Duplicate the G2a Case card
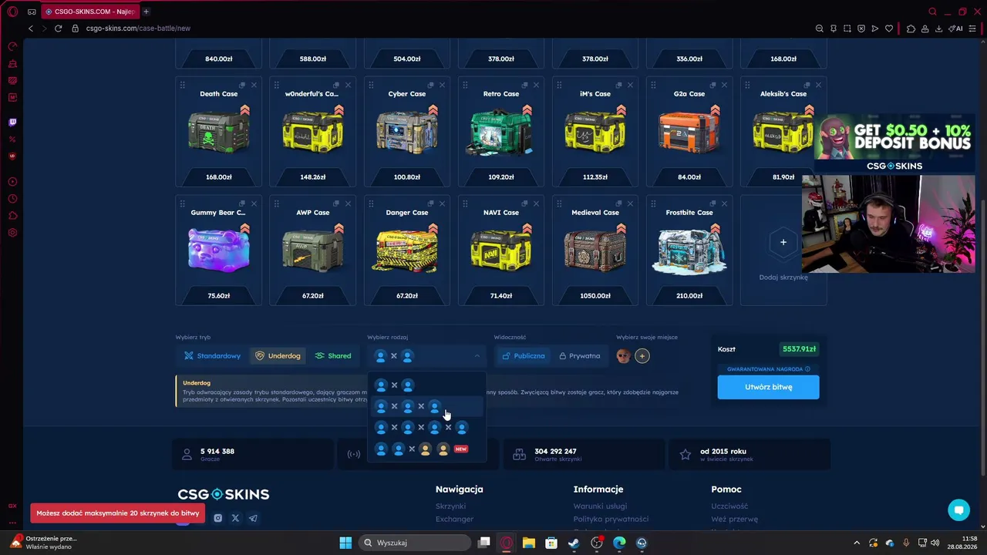 coord(712,85)
